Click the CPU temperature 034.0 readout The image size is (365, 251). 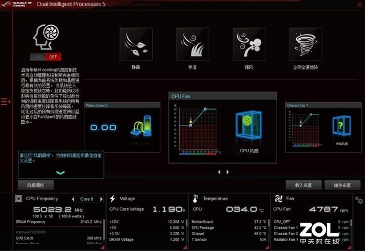pos(245,209)
